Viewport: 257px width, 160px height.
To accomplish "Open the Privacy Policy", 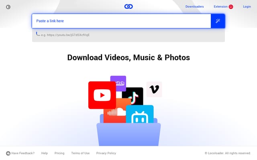I will 106,153.
